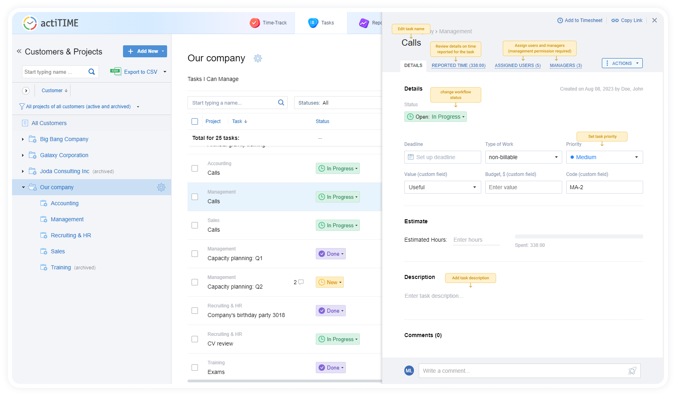
Task: Expand the Joda Consulting Inc tree node
Action: pos(23,171)
